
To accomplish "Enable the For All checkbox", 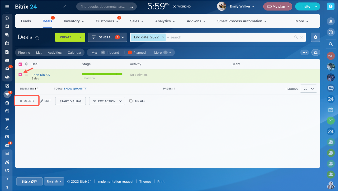I will [x=131, y=101].
